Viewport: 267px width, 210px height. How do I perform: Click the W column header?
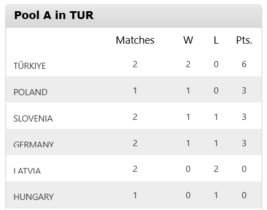click(188, 40)
